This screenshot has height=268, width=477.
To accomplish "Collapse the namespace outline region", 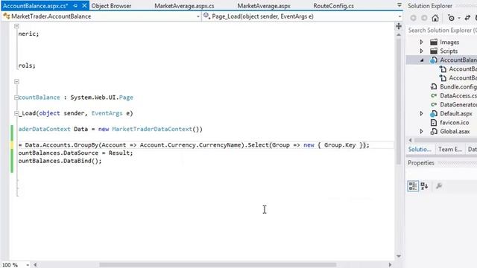I will tap(16, 81).
